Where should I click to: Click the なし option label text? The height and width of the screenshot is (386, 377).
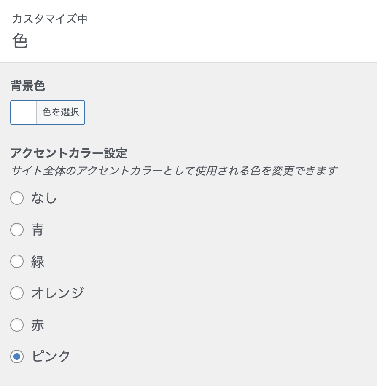coord(44,198)
